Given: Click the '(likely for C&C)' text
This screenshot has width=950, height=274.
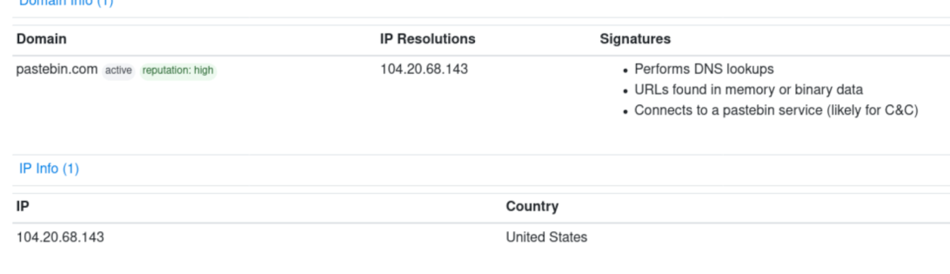Looking at the screenshot, I should pos(872,110).
